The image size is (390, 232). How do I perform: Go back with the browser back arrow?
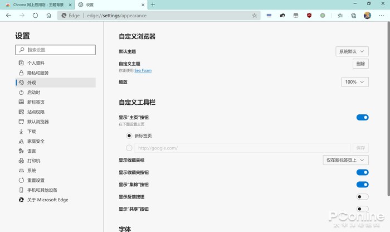pos(9,16)
